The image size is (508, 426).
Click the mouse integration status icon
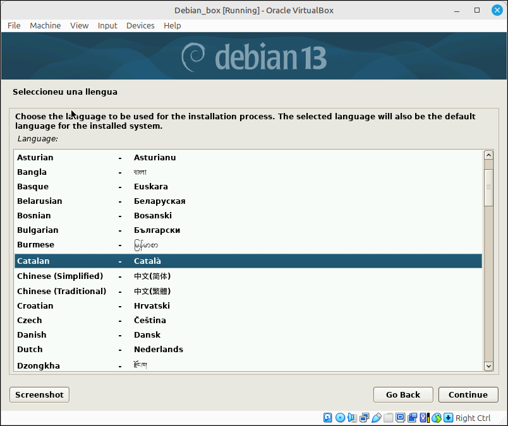[437, 418]
